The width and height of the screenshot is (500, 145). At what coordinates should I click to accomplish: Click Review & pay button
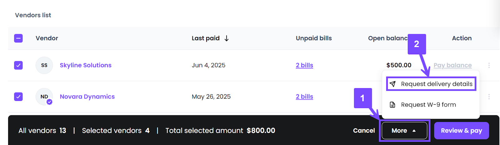462,131
